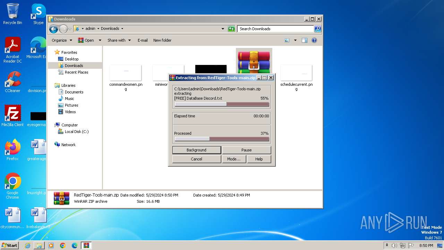The width and height of the screenshot is (444, 250).
Task: Click the extracting file progress bar
Action: [x=222, y=104]
